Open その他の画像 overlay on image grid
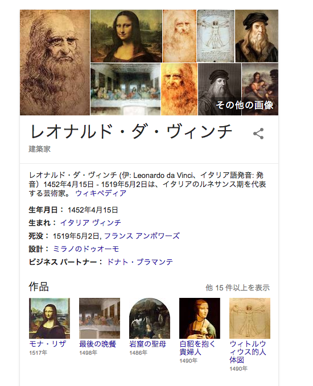Image resolution: width=313 pixels, height=386 pixels. (245, 105)
